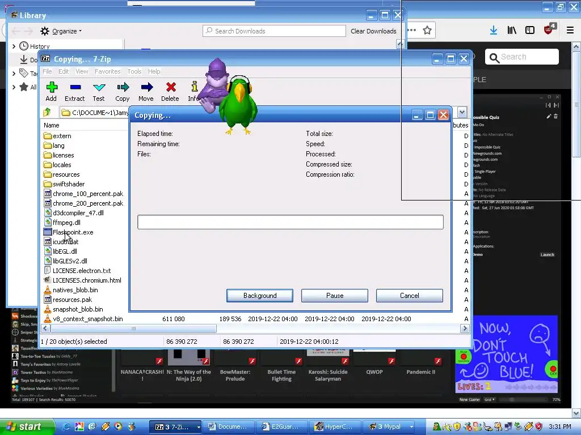Select d3dcompiler_47.dll file
Viewport: 581px width, 435px height.
click(x=74, y=213)
